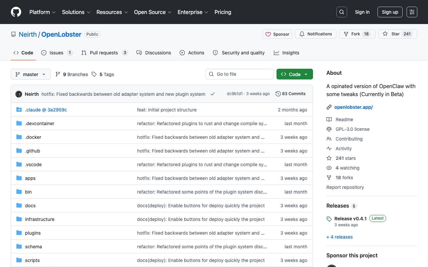
Task: Switch to the Issues tab
Action: [57, 53]
